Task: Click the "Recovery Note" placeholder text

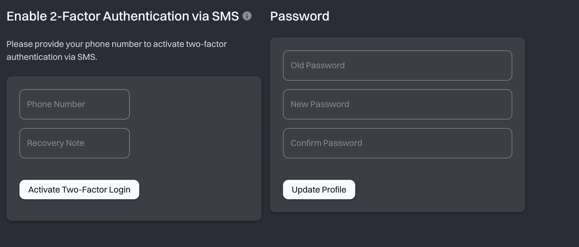Action: [x=55, y=143]
